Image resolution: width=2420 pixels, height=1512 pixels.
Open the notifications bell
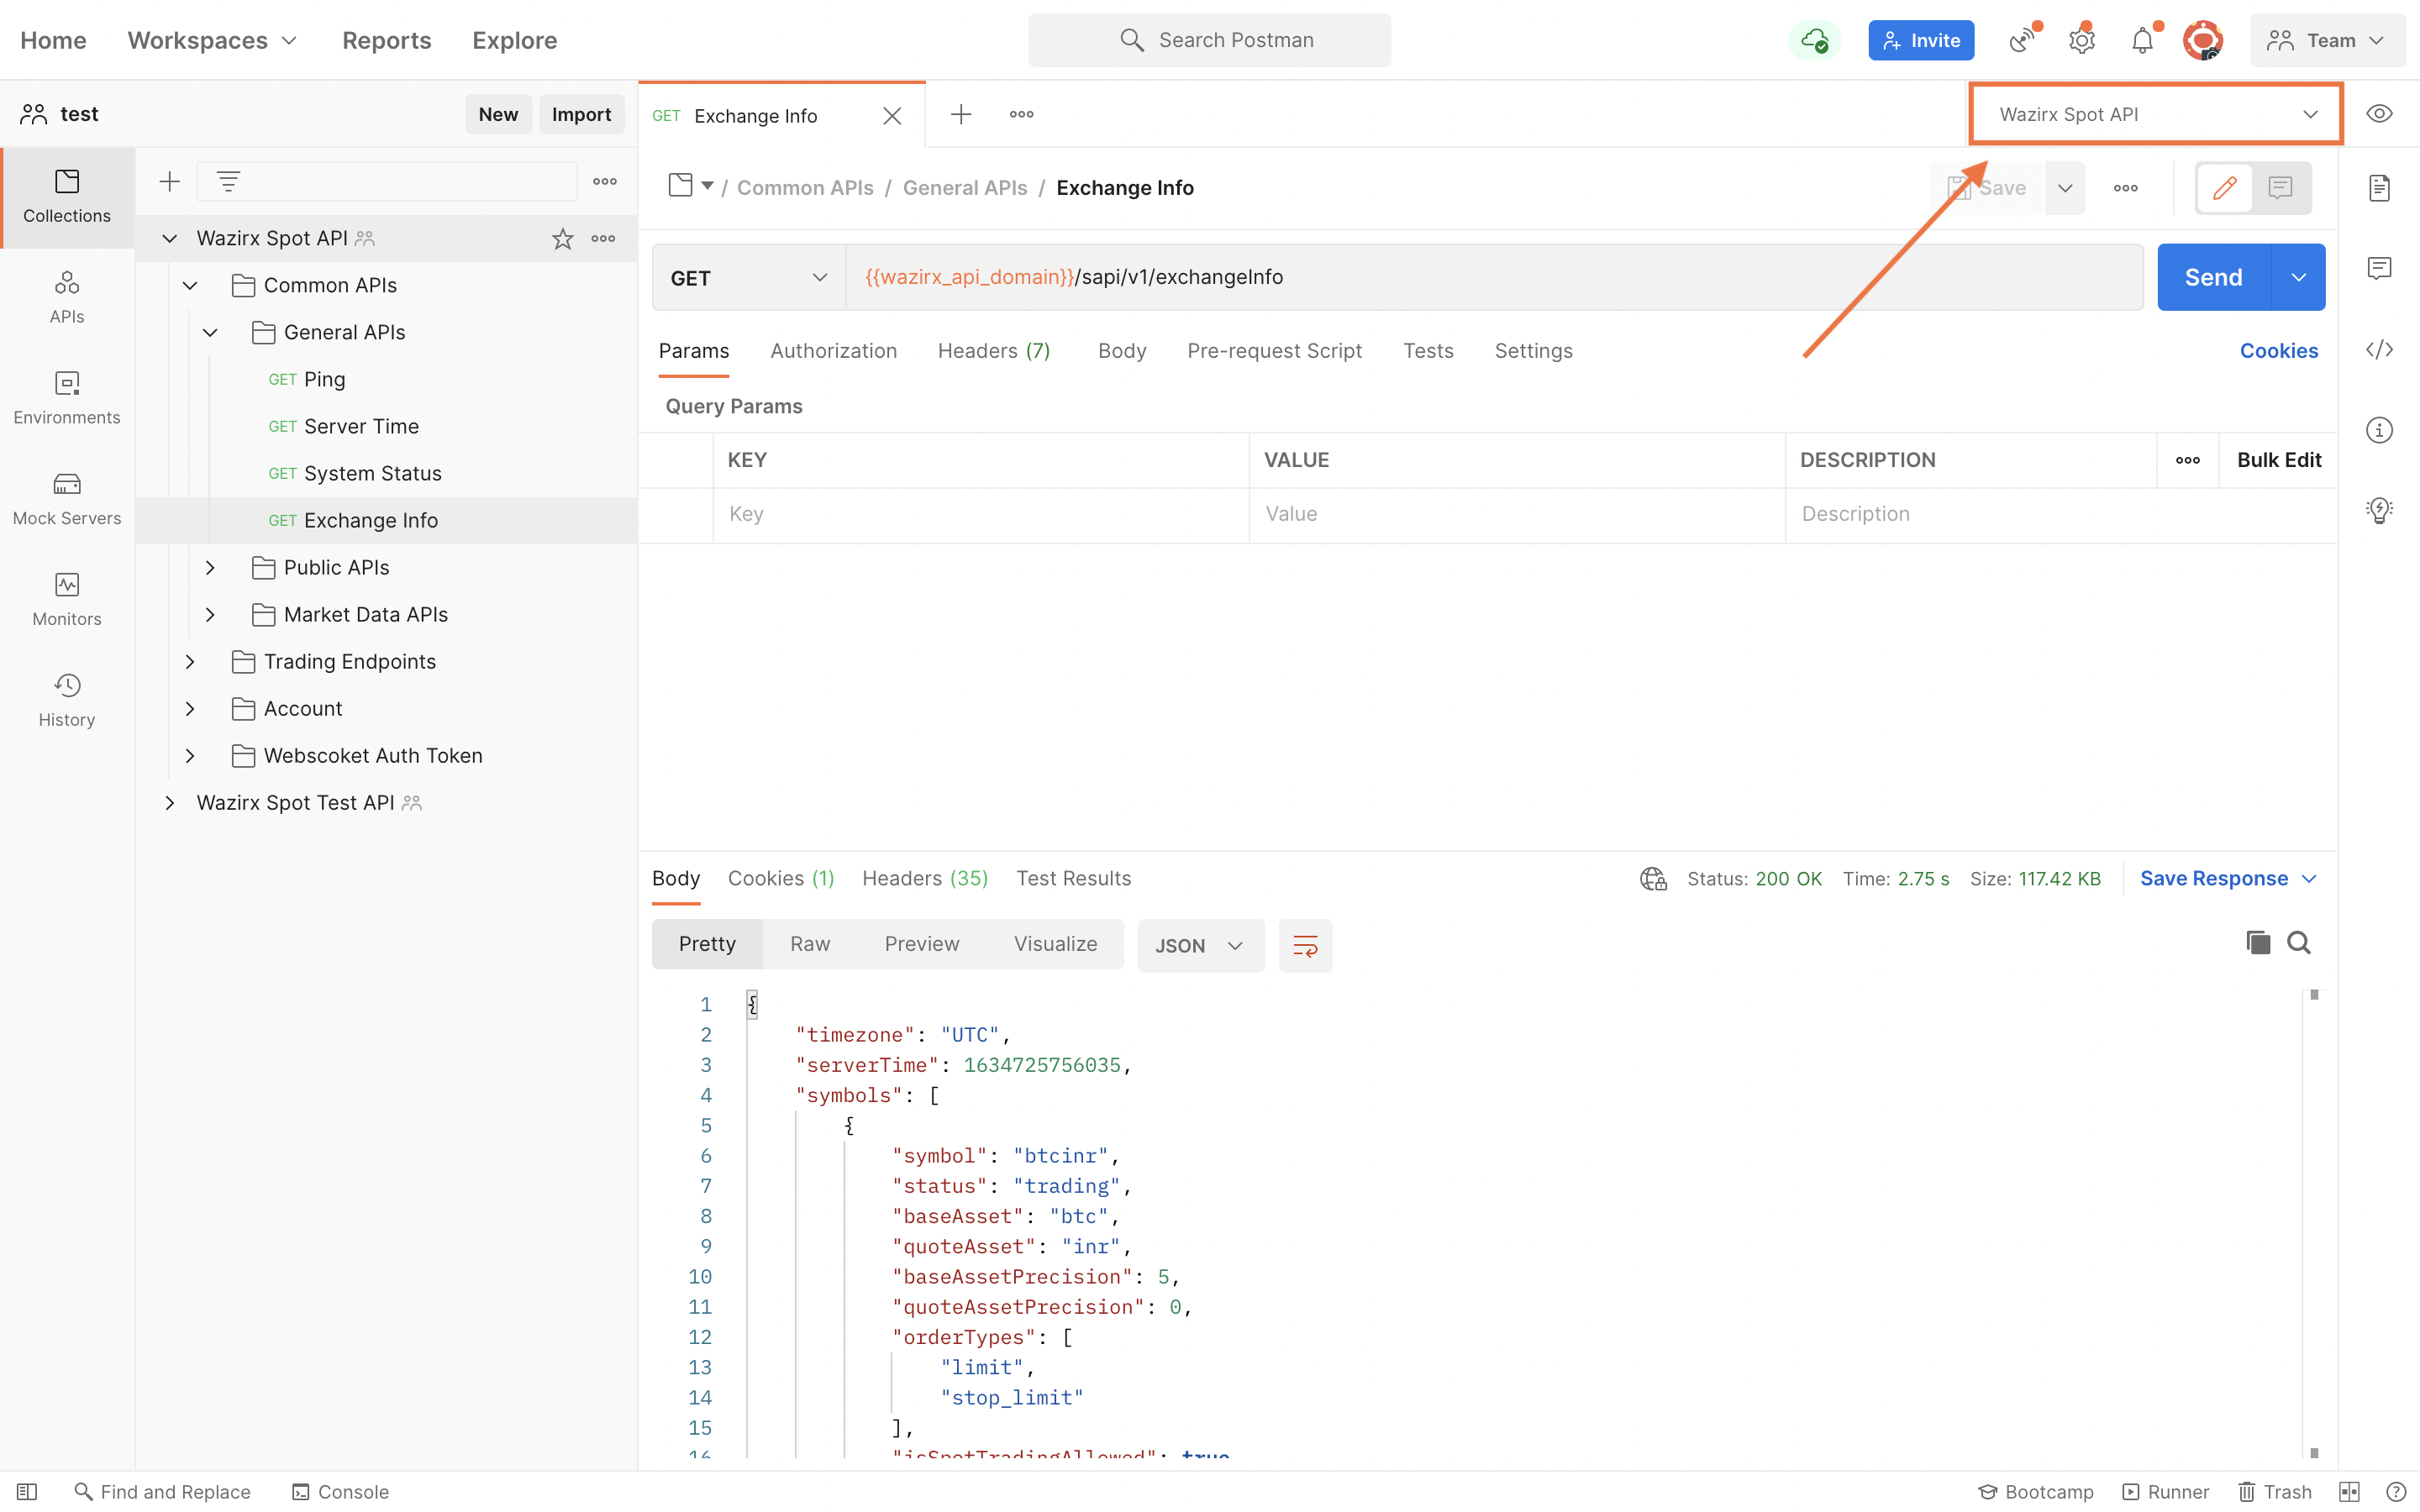tap(2141, 40)
